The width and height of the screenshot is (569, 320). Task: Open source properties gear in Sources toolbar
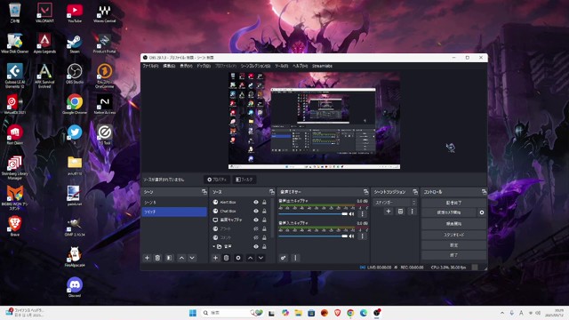pos(238,258)
